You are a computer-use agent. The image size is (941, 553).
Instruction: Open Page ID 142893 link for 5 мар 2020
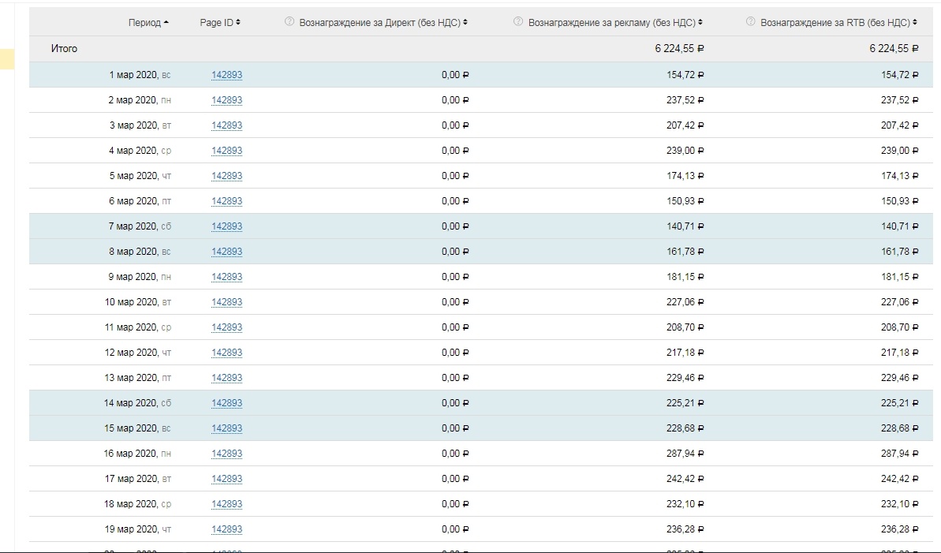(227, 176)
